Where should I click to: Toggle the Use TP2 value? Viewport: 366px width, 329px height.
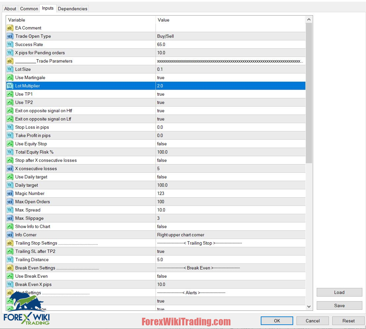tap(230, 103)
